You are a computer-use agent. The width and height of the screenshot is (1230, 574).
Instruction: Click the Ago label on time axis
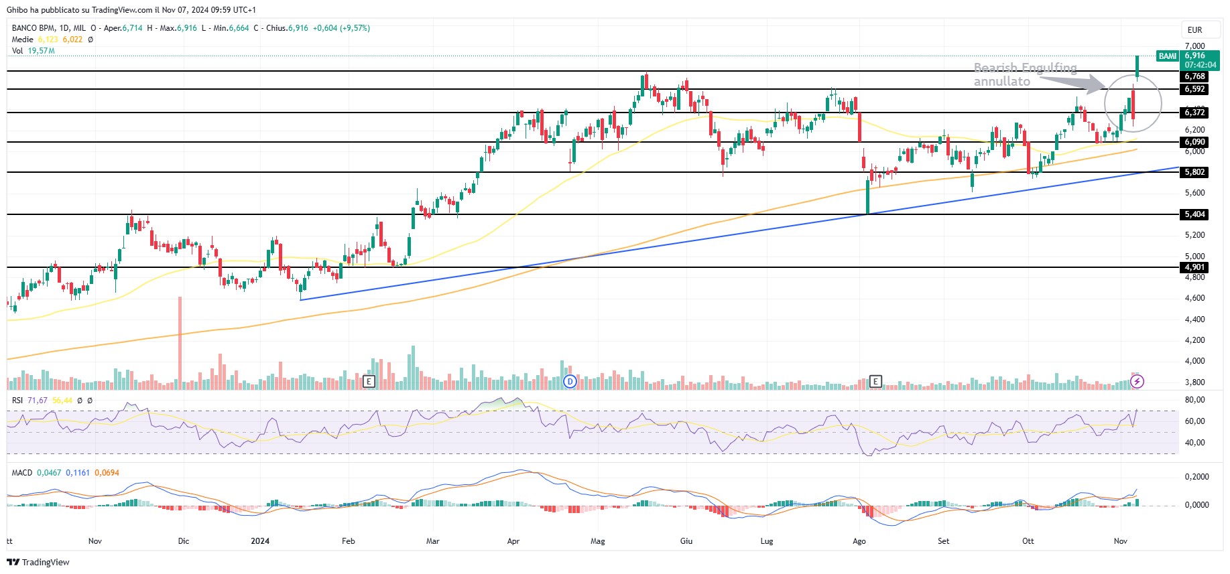859,541
